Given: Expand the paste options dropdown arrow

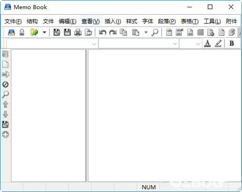Looking at the screenshot, I should [146, 32].
